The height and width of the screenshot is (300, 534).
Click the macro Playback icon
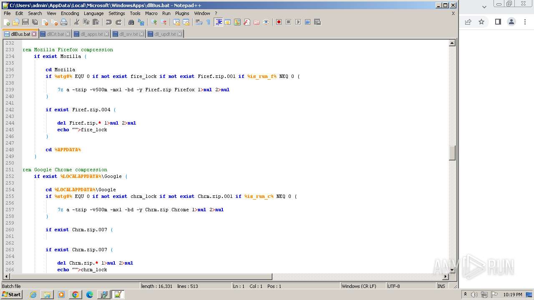click(298, 22)
